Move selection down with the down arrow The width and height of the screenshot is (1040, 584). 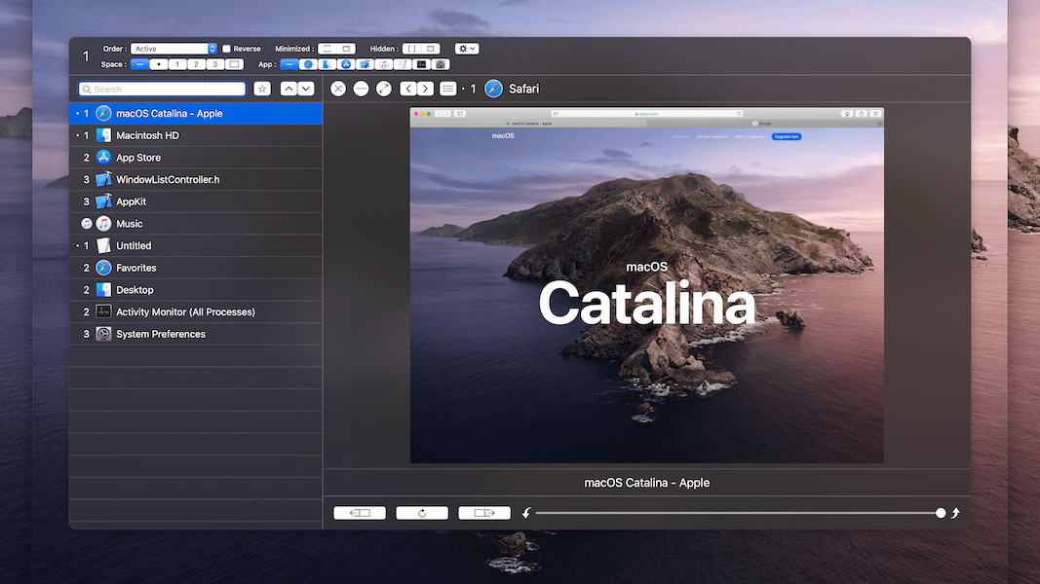[x=306, y=89]
